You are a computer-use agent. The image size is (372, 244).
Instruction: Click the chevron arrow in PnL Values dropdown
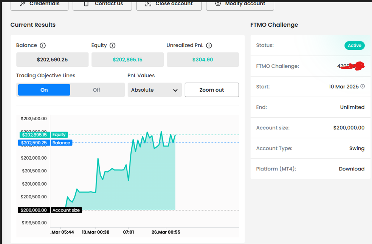[x=175, y=90]
